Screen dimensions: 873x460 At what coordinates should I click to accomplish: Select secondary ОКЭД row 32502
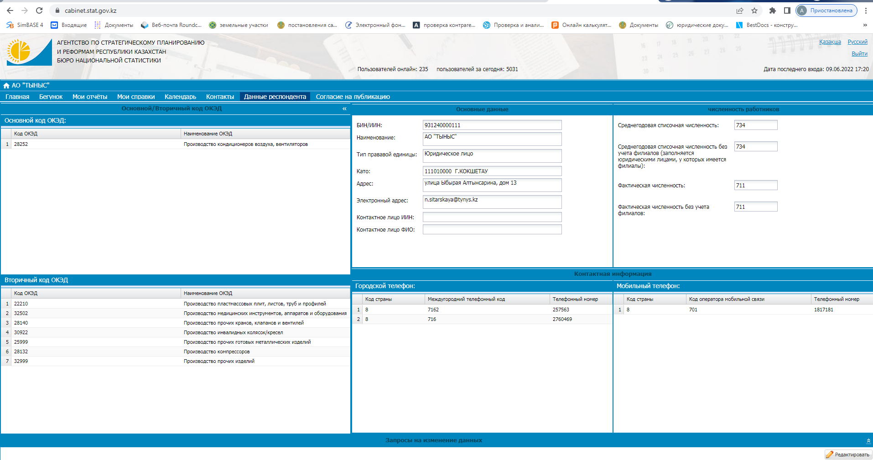click(176, 313)
